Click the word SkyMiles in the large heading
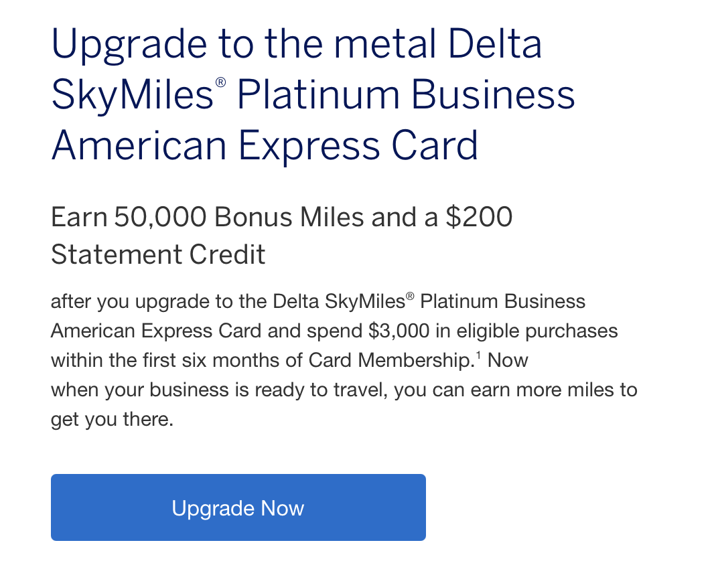This screenshot has width=714, height=561. coord(133,95)
